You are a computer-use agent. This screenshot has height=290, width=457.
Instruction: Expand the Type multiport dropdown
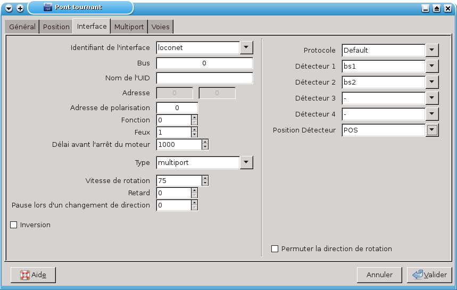tap(246, 162)
